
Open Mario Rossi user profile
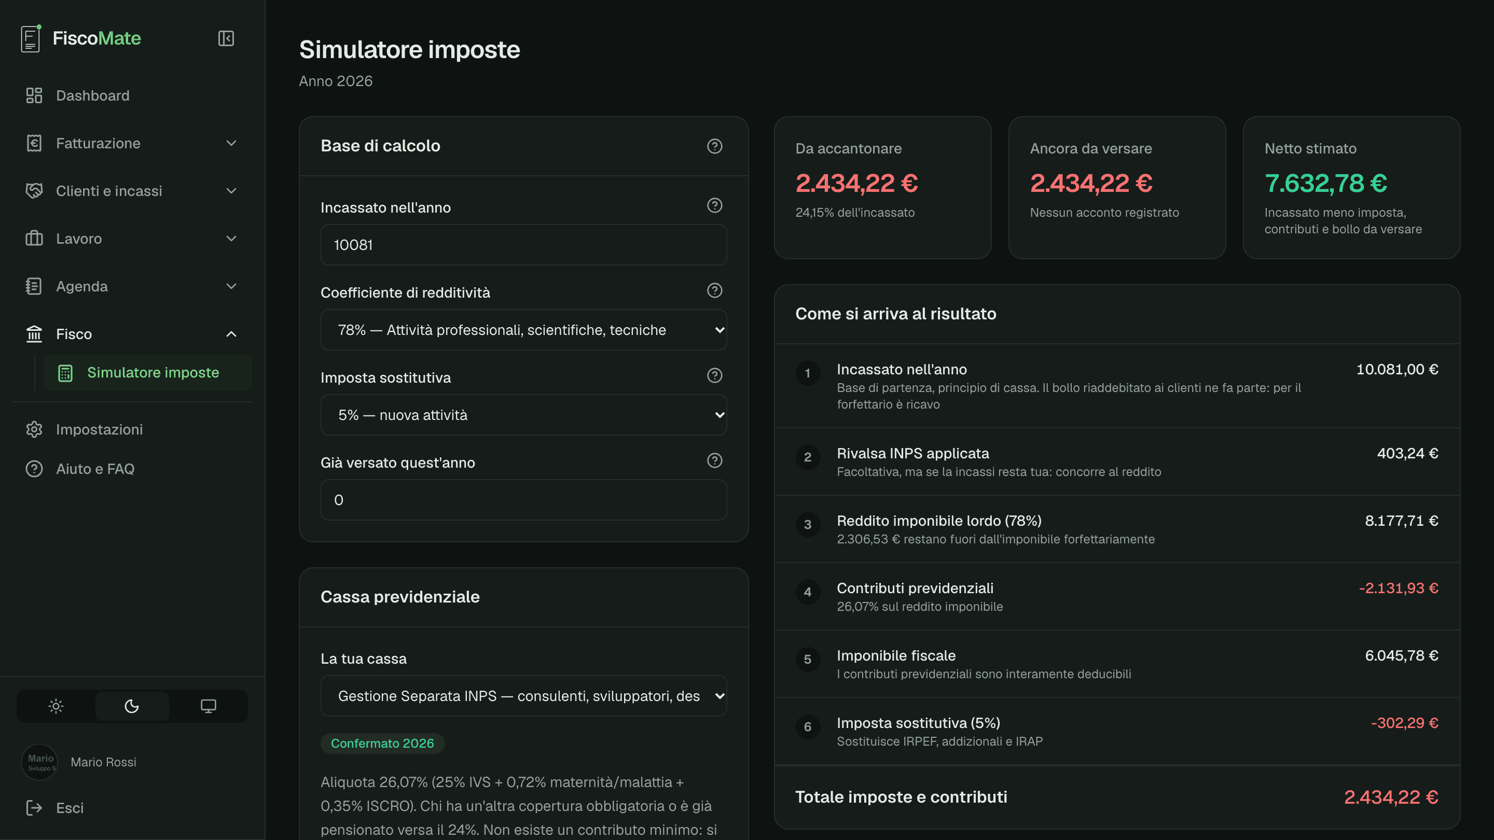[x=103, y=762]
